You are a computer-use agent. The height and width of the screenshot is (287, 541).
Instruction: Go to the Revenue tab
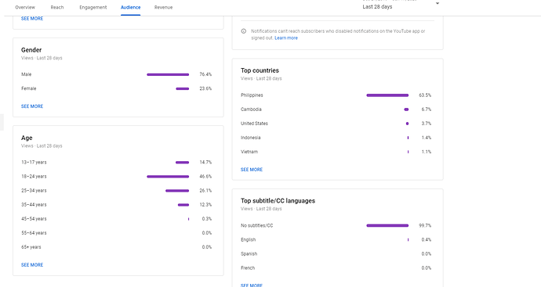[164, 7]
